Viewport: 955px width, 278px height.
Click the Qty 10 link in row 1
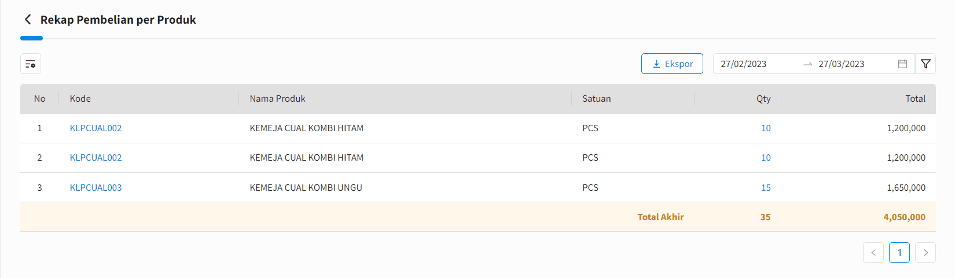pos(766,128)
